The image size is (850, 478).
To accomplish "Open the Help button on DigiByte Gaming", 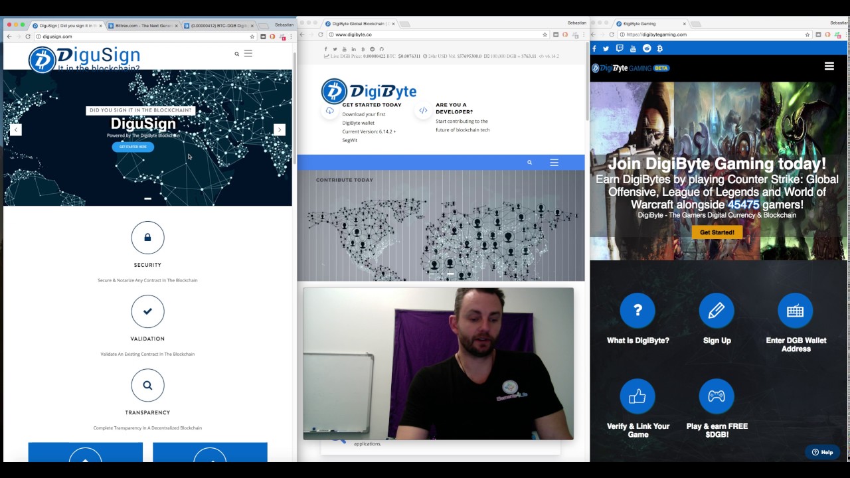I will [822, 452].
